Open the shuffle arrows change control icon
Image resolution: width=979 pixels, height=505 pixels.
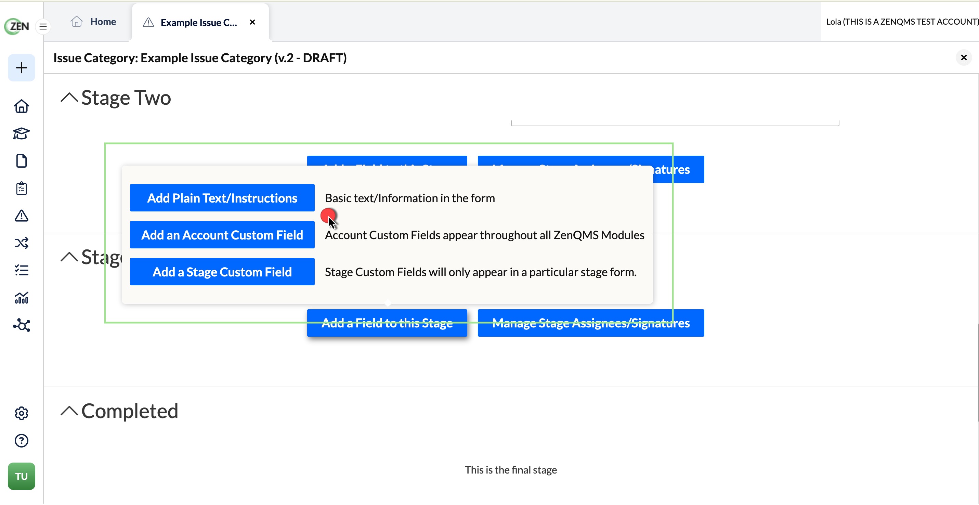(21, 243)
